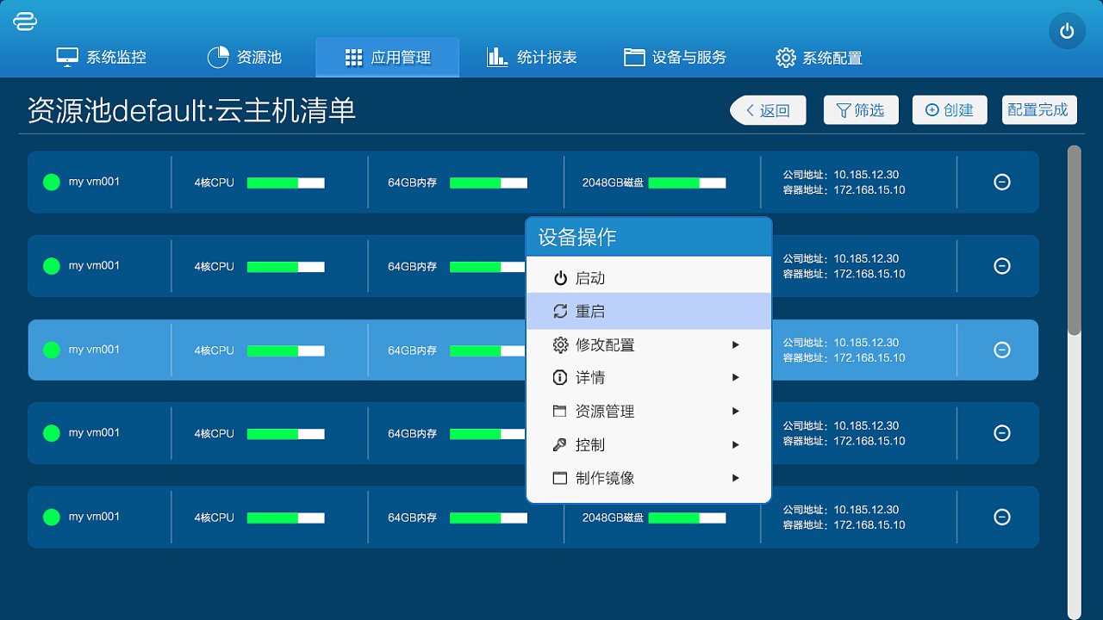Viewport: 1103px width, 620px height.
Task: Switch to the 资源池 tab
Action: [245, 58]
